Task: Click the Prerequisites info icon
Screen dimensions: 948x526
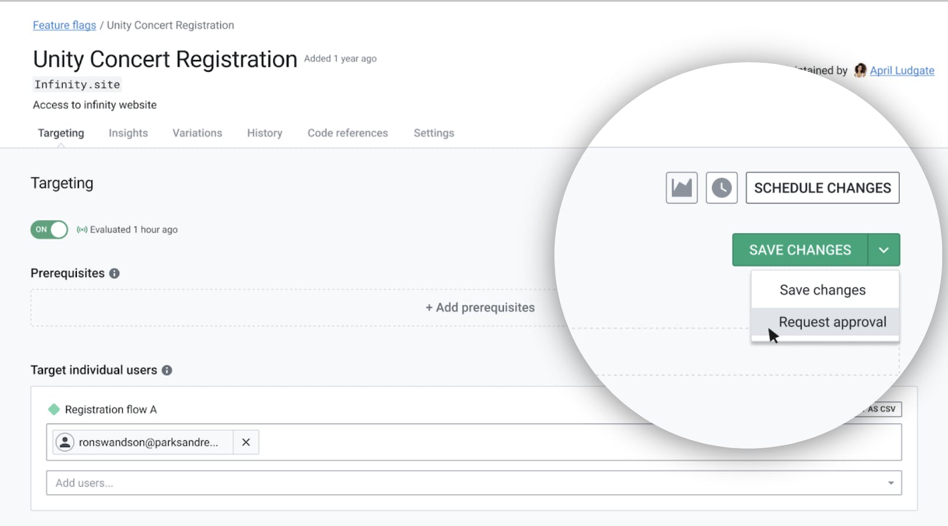Action: 115,274
